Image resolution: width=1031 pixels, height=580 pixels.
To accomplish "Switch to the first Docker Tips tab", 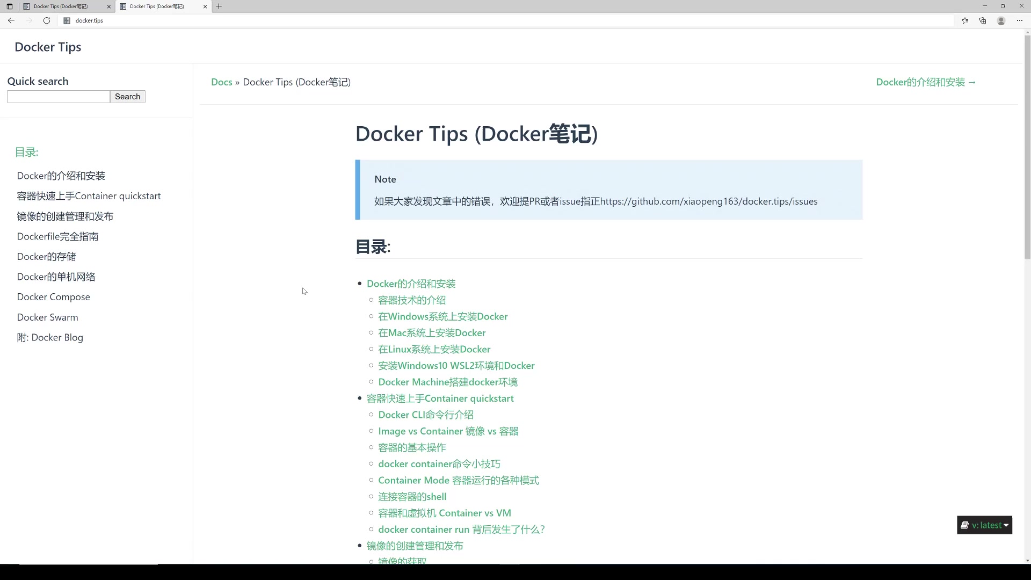I will point(61,6).
